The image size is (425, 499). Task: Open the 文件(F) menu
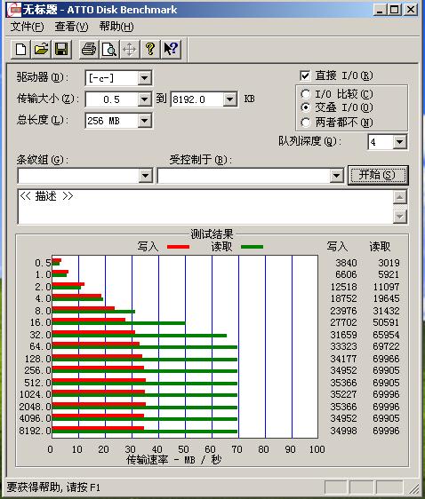[x=27, y=27]
